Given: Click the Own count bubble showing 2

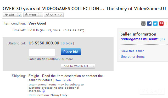Looking at the screenshot, I should tap(61, 15).
